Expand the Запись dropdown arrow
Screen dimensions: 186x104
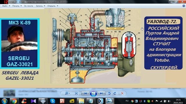(x=44, y=6)
